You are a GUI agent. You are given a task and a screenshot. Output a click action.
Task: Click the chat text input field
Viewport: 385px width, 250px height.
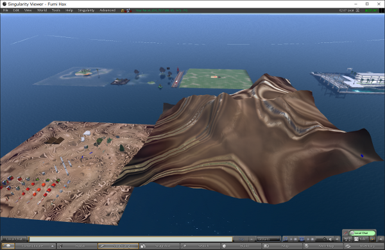(131, 239)
